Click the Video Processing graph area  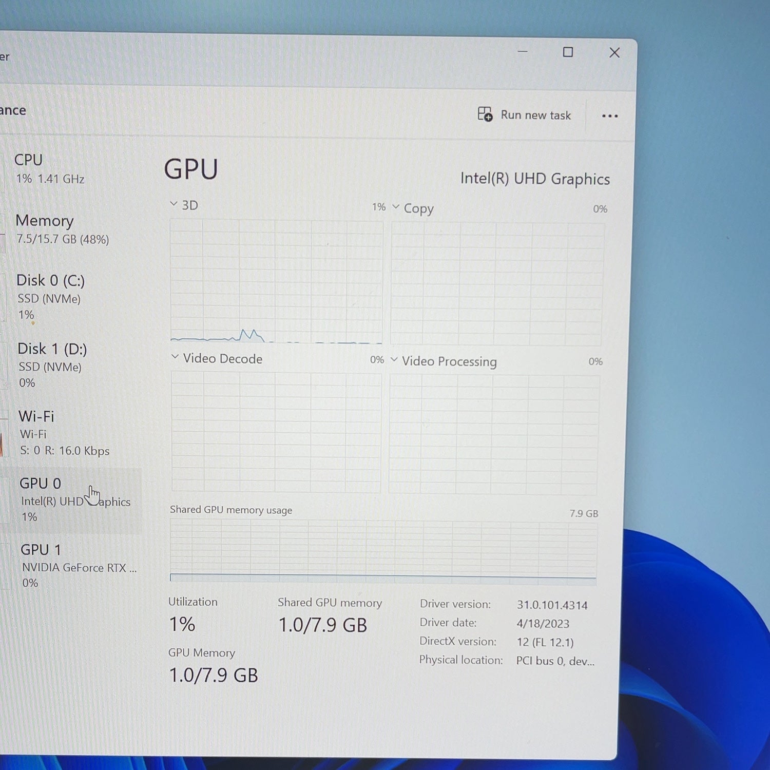click(x=494, y=434)
